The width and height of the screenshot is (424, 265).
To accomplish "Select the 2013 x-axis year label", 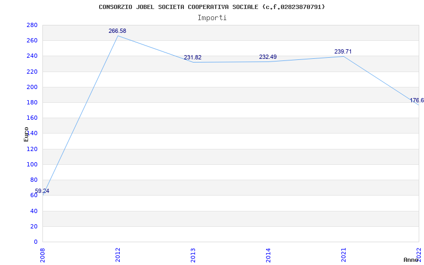I will [x=193, y=255].
